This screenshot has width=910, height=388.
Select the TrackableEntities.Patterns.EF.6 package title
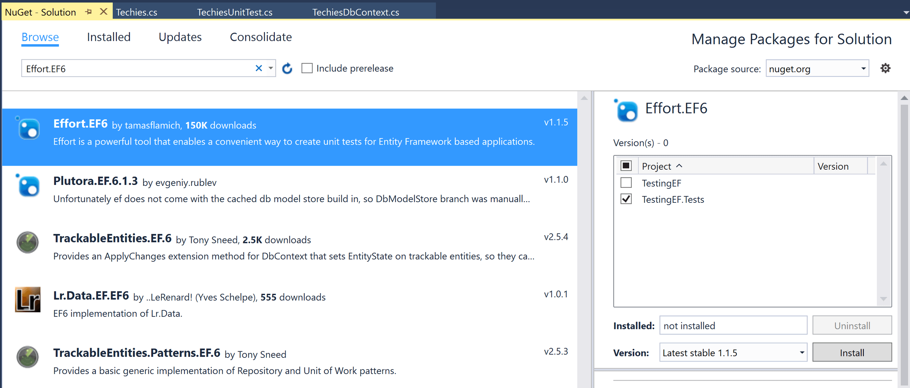coord(137,353)
